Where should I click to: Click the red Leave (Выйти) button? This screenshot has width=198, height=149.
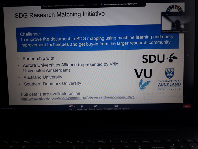coord(187,106)
